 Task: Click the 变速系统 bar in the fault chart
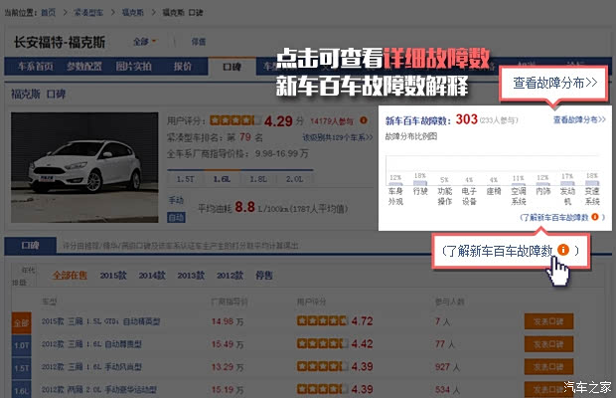click(x=592, y=182)
